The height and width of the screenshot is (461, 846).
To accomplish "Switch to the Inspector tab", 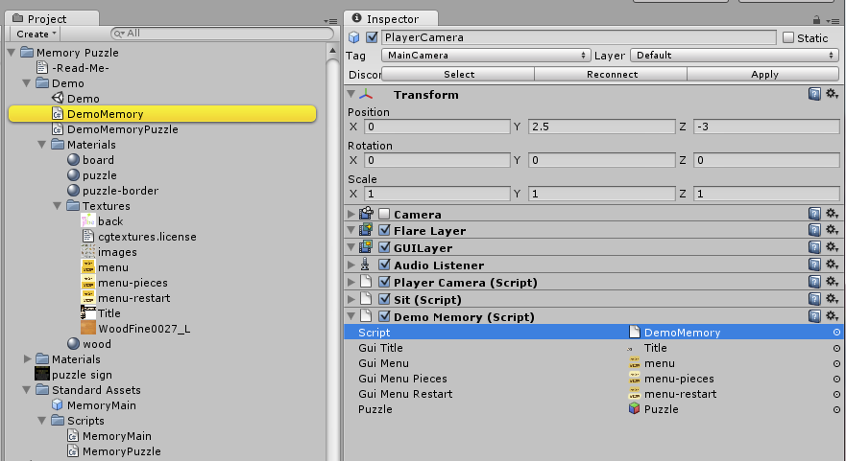I will click(x=393, y=18).
